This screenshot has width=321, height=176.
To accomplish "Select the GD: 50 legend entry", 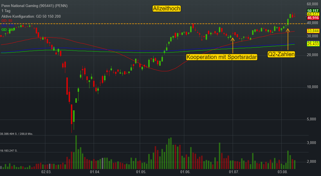I will [x=7, y=20].
